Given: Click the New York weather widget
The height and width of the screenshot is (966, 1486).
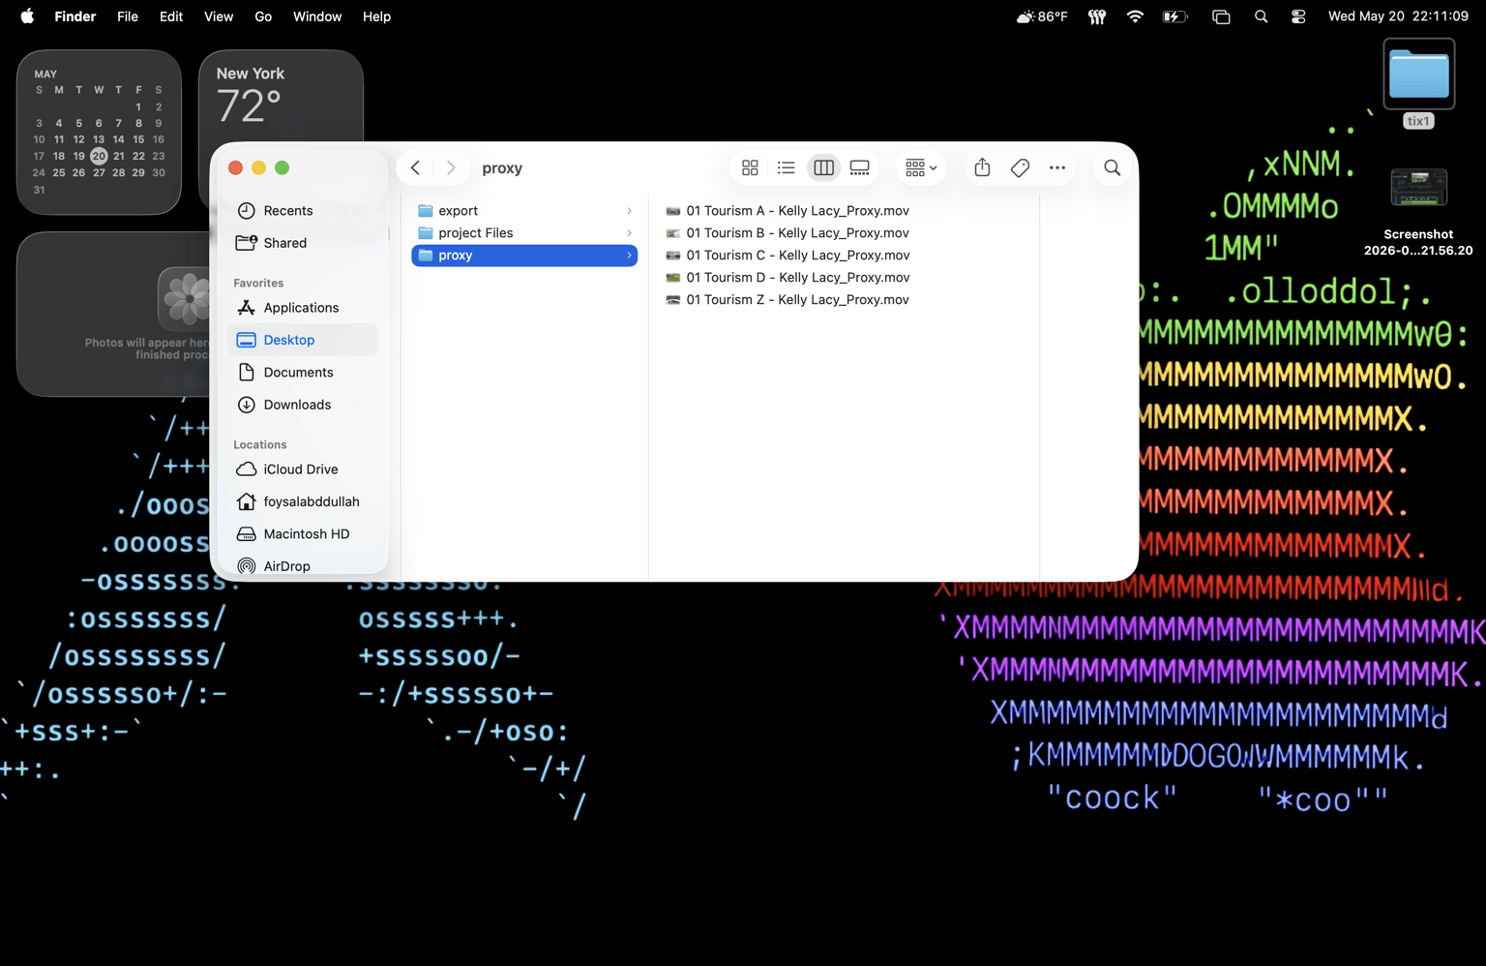Looking at the screenshot, I should coord(281,97).
